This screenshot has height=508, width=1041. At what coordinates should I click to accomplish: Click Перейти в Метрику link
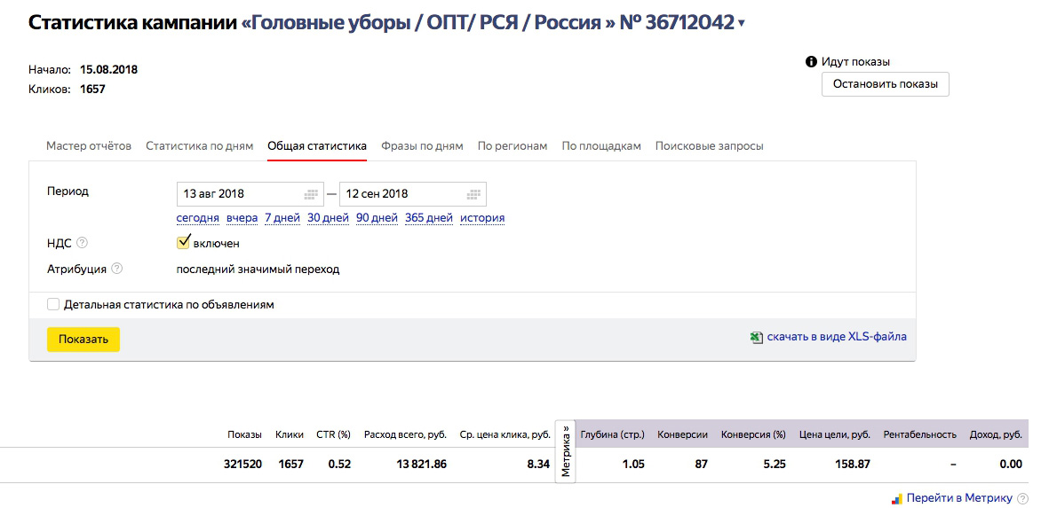pos(959,498)
